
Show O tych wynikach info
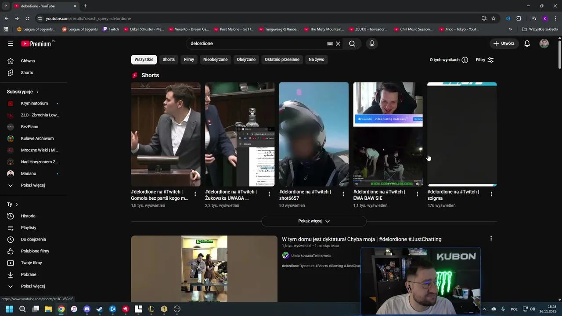pyautogui.click(x=449, y=60)
